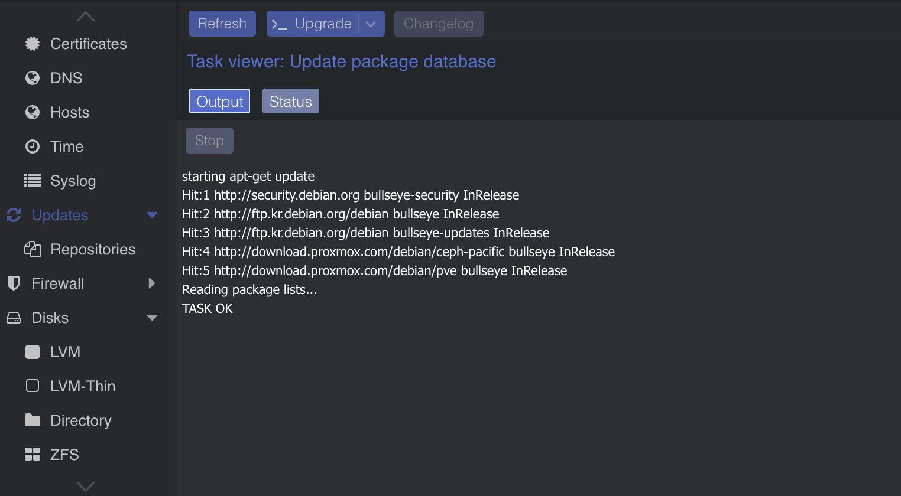Switch to the Status tab

tap(291, 101)
